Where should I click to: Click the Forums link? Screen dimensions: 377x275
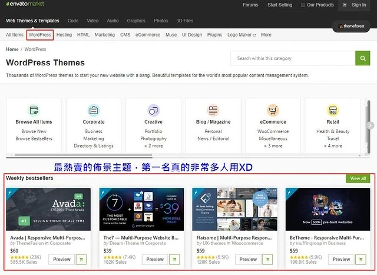coord(250,5)
